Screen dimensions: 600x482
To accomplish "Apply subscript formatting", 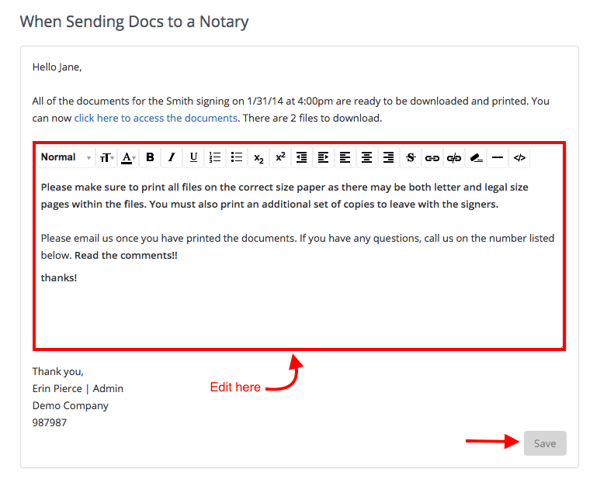I will [x=258, y=157].
